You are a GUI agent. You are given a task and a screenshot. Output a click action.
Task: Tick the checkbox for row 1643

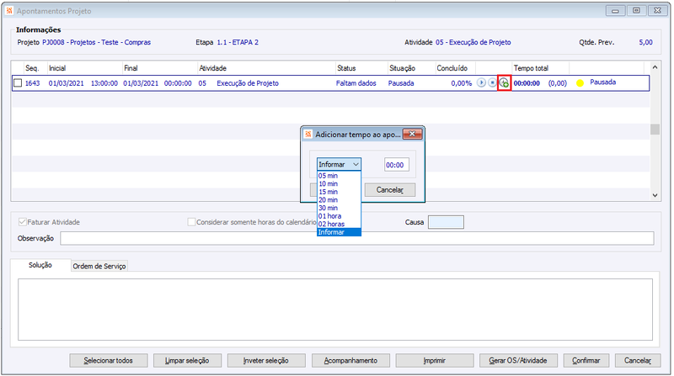18,82
